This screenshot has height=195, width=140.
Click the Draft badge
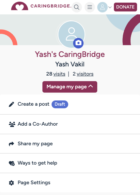tap(60, 104)
